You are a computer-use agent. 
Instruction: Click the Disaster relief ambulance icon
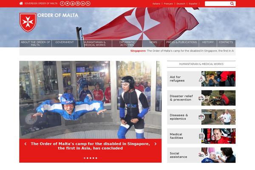point(201,98)
